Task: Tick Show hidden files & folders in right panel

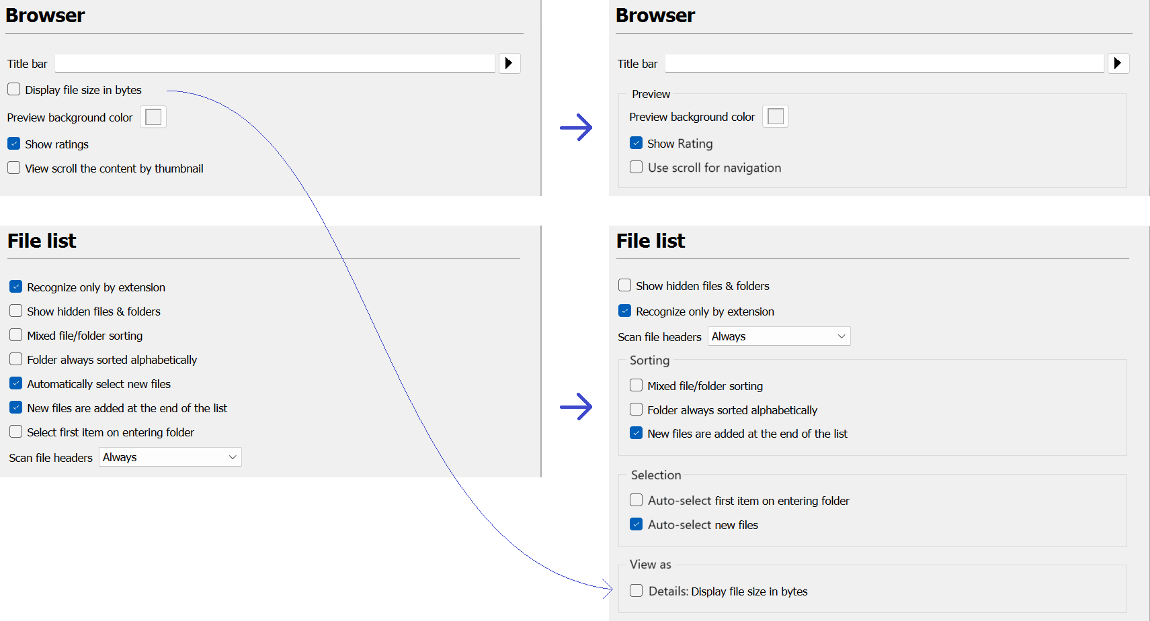Action: (x=625, y=285)
